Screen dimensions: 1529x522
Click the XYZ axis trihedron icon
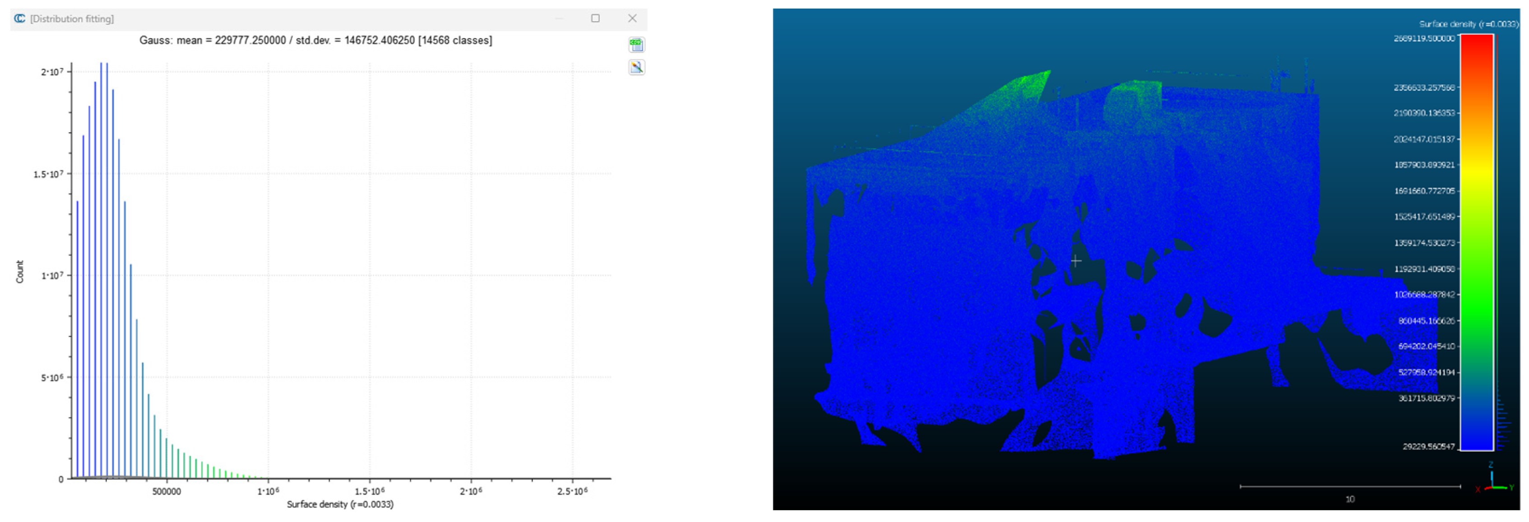click(x=1492, y=481)
